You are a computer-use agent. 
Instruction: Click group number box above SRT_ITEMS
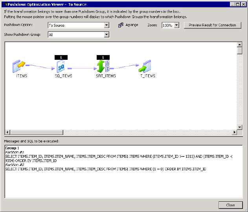coord(103,57)
